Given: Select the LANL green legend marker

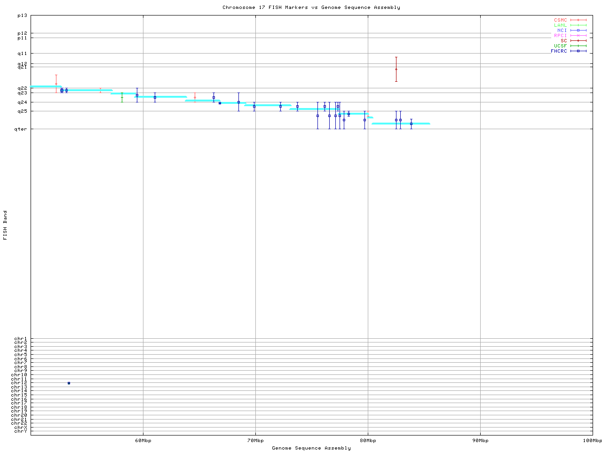Looking at the screenshot, I should 578,25.
